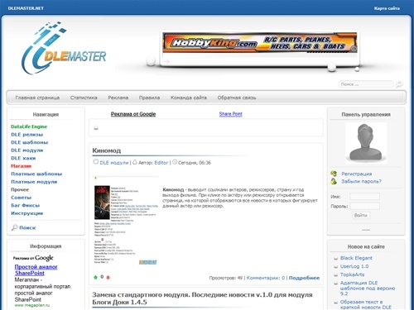The height and width of the screenshot is (310, 414).
Task: Click the magnifier icon beside Поиск in navigation
Action: point(14,227)
